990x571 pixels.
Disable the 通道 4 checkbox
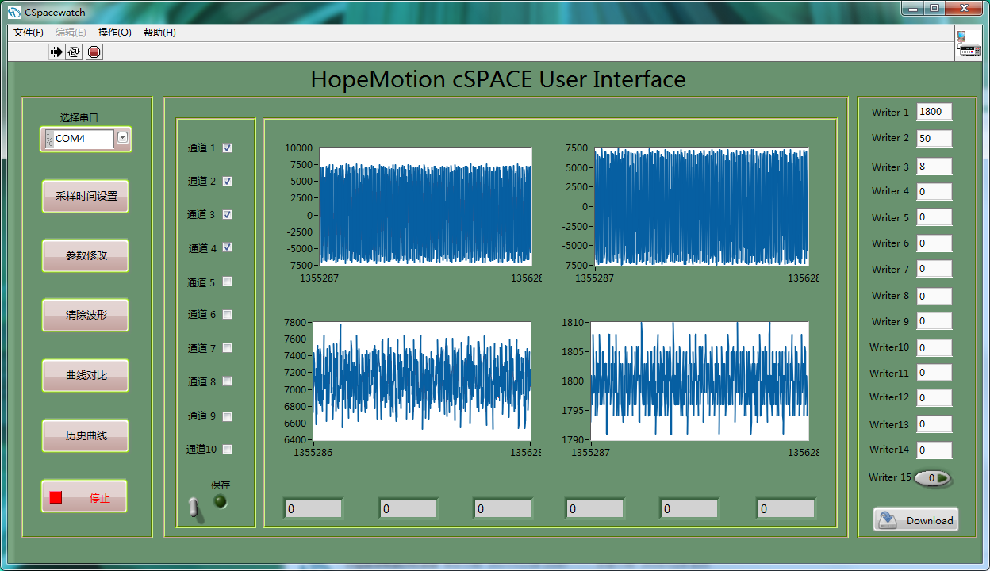[x=228, y=247]
